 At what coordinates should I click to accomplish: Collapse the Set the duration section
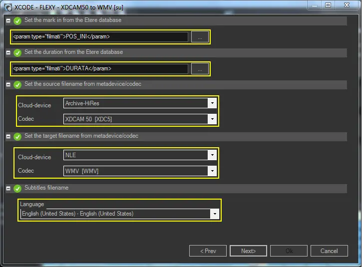(8, 53)
